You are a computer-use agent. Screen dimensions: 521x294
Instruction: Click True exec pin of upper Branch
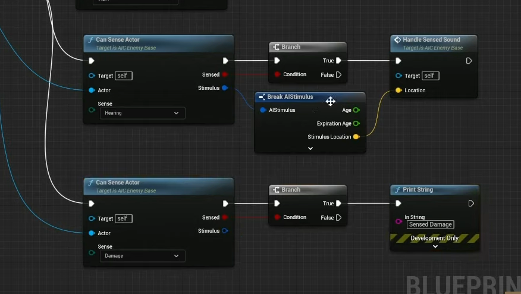pos(338,61)
